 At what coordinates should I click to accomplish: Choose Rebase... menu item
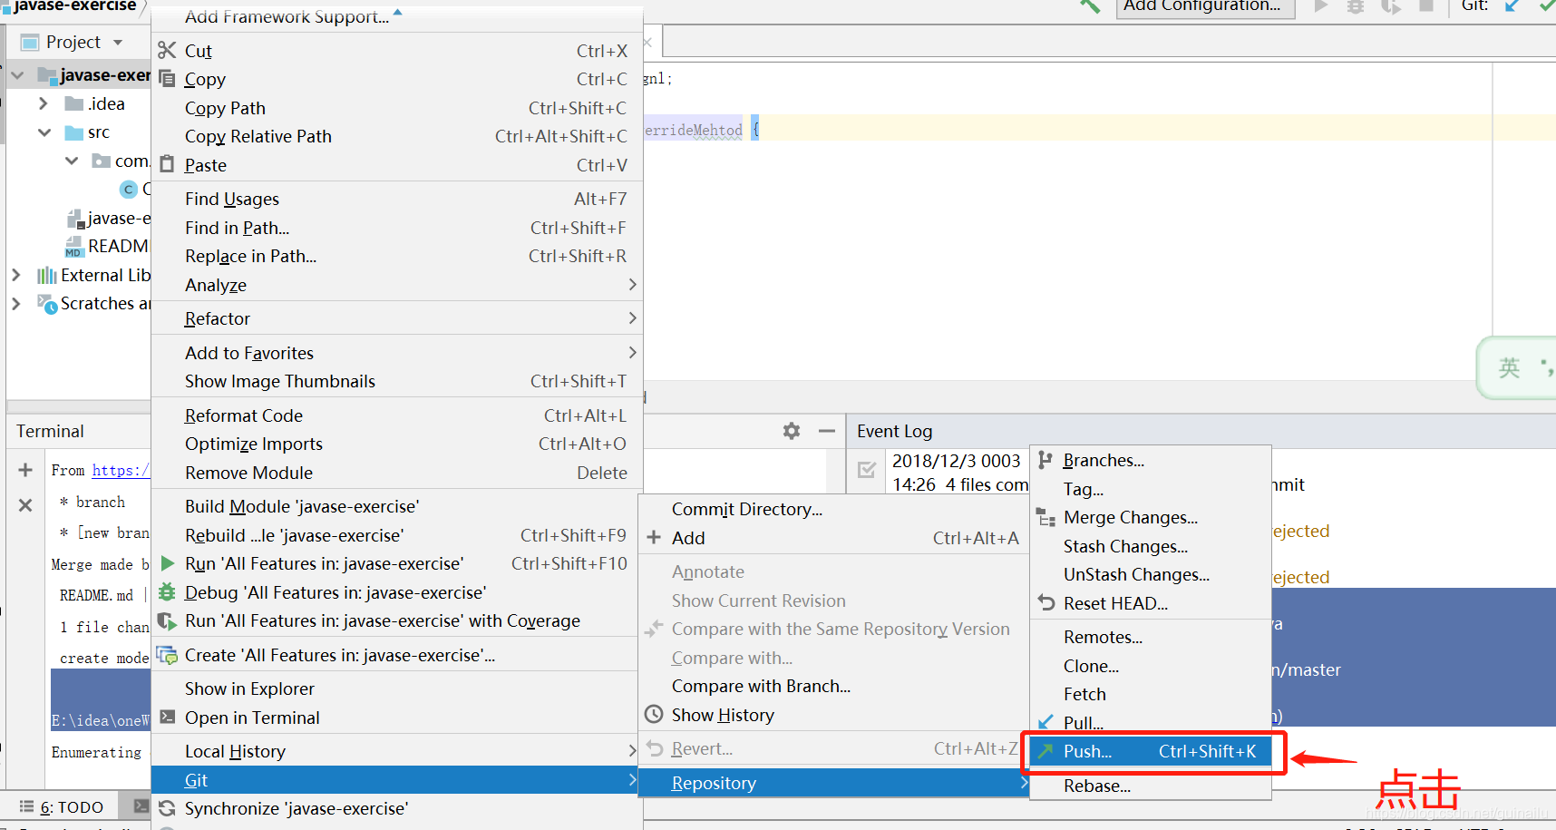click(1151, 786)
